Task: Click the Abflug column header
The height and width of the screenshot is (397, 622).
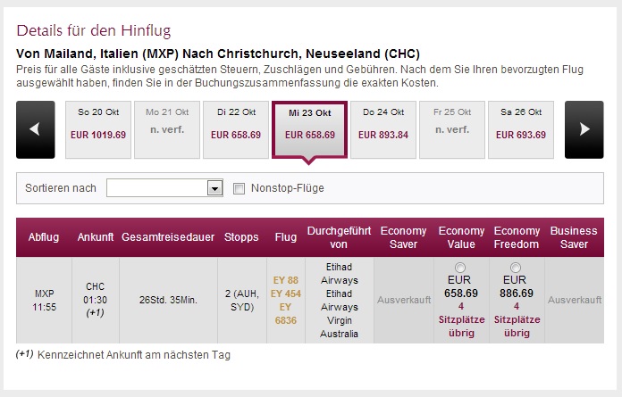Action: tap(44, 237)
